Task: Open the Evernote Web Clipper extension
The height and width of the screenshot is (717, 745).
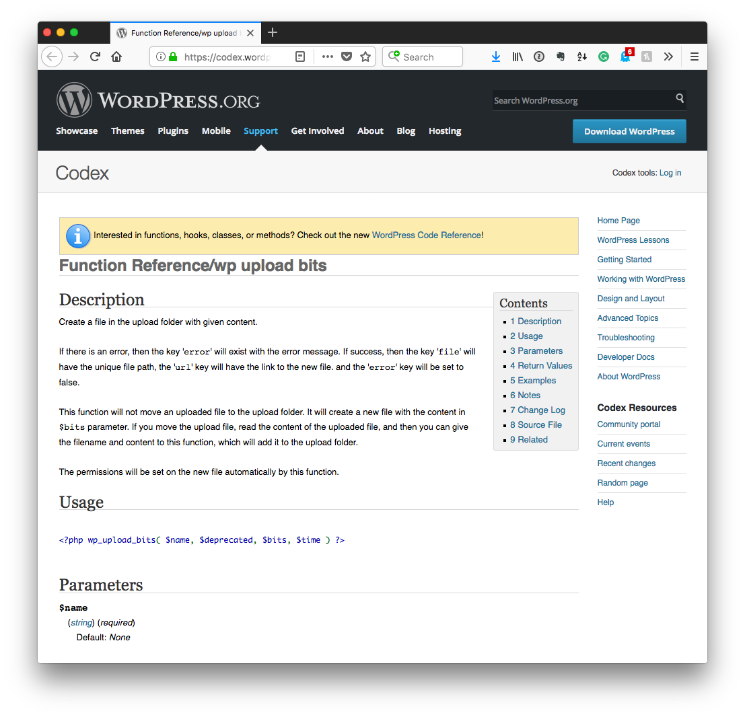Action: pos(561,56)
